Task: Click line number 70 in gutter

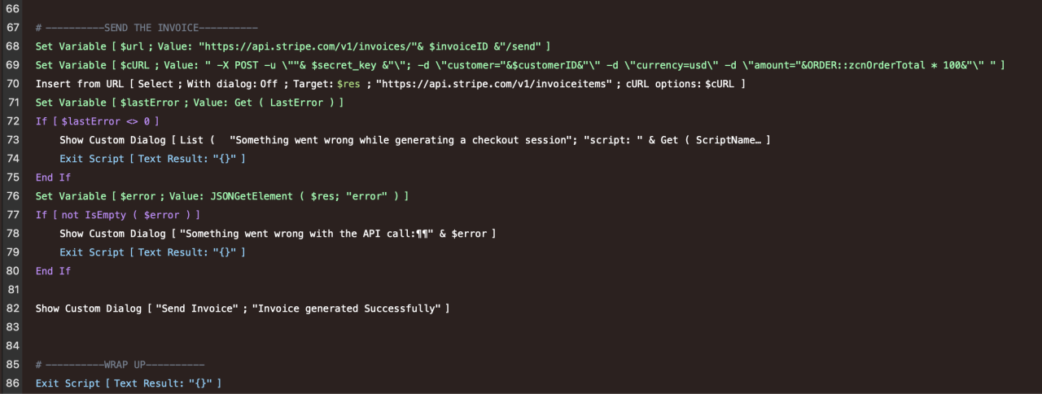Action: (x=12, y=84)
